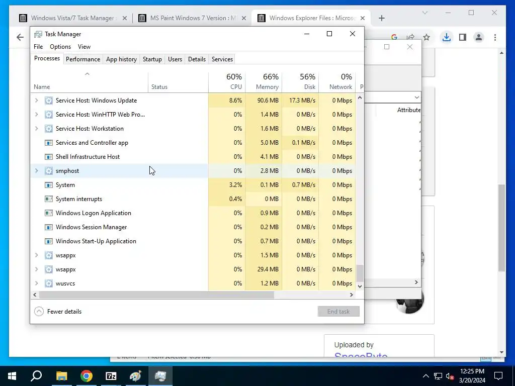
Task: Select the Windows Logon Application row
Action: [193, 213]
